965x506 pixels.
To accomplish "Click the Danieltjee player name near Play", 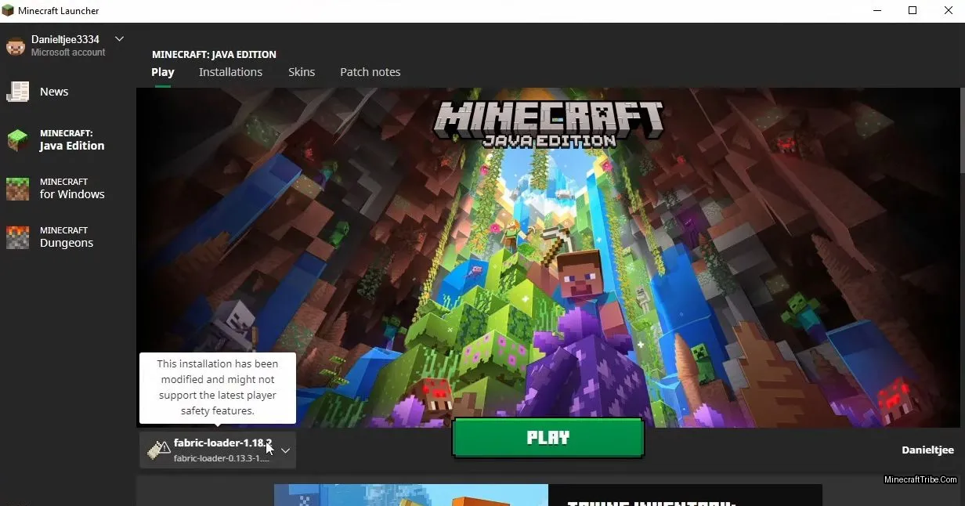I will (x=928, y=450).
